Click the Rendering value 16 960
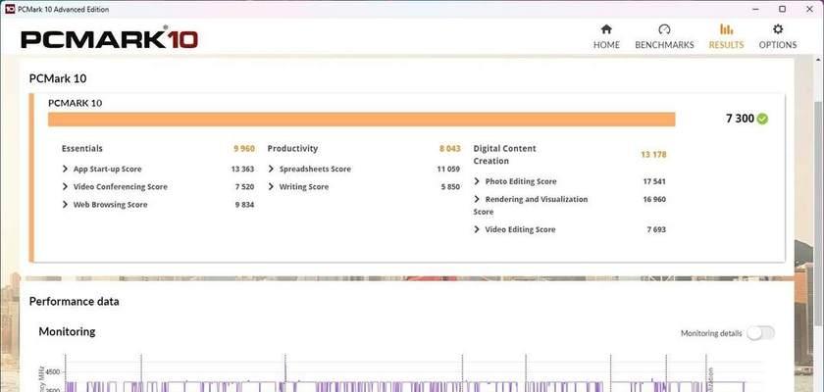The image size is (824, 392). (655, 199)
